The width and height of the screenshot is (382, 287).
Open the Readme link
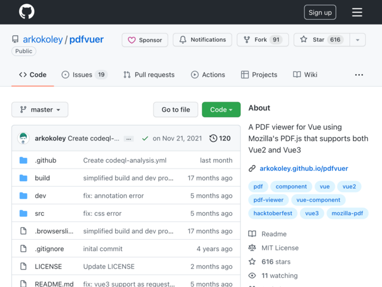click(267, 234)
